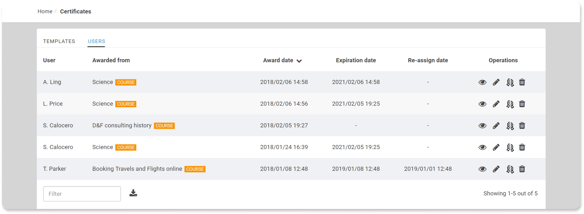
Task: Click user name A. Ling
Action: [52, 82]
